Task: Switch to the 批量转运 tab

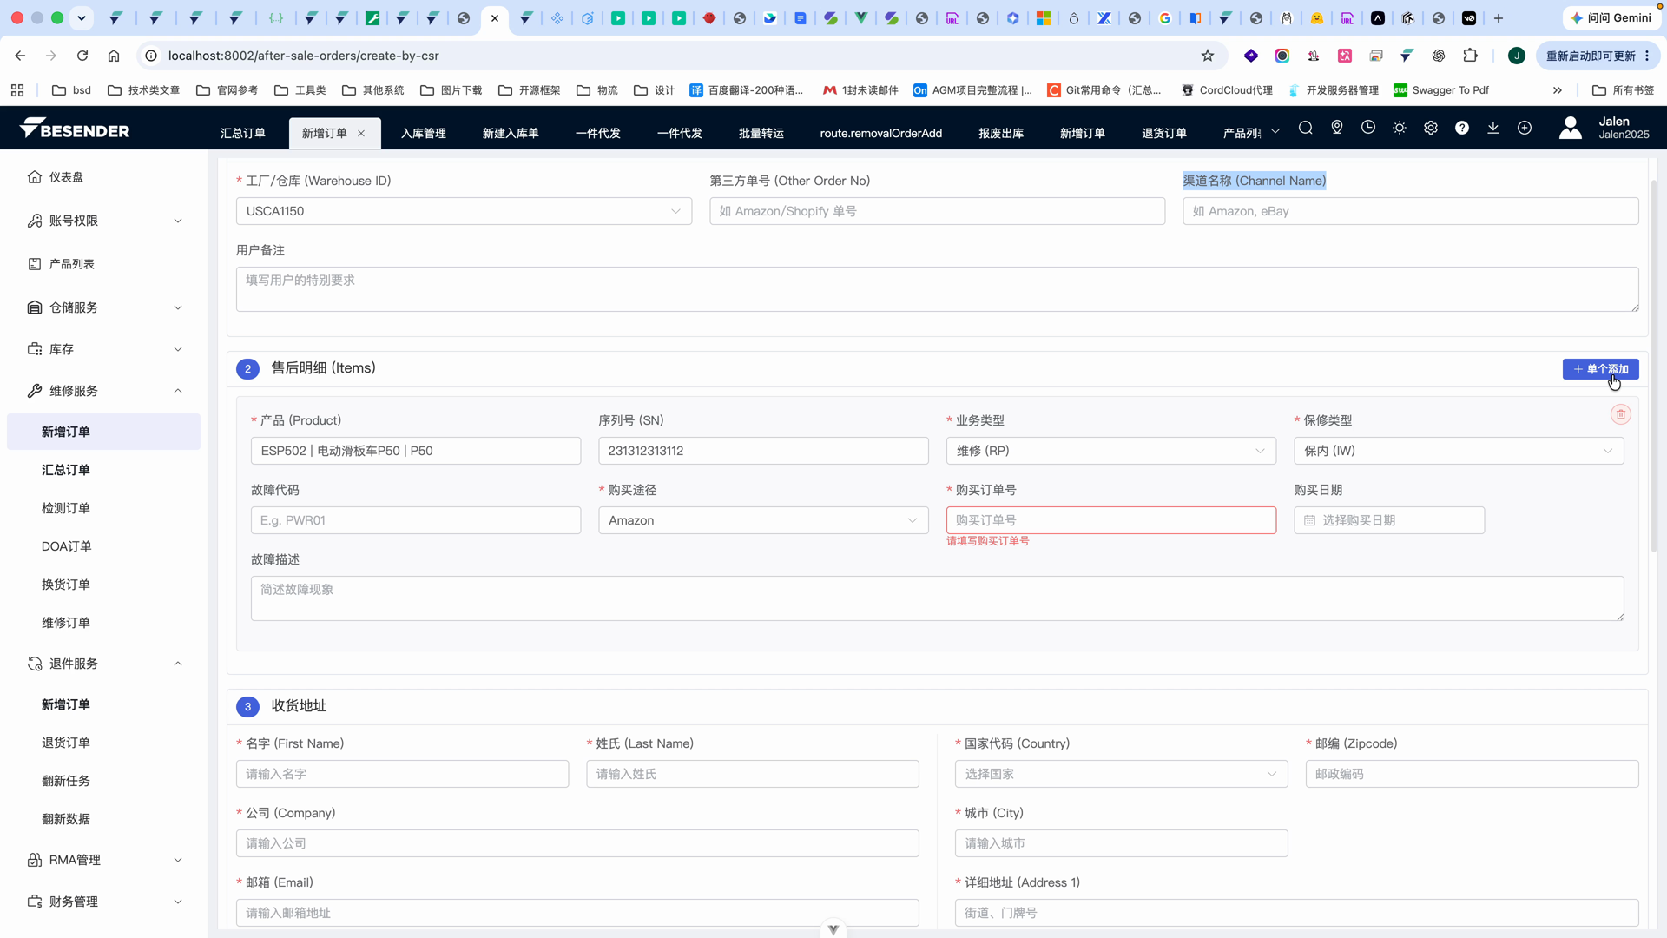Action: click(x=761, y=133)
